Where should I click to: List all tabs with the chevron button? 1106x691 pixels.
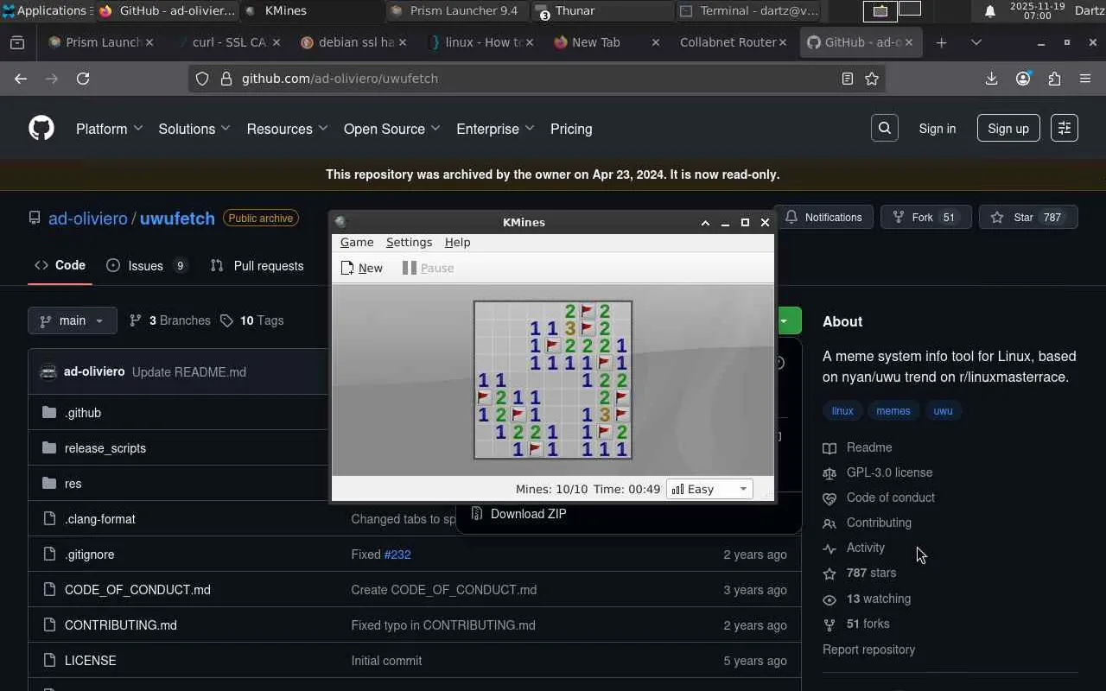(x=976, y=42)
